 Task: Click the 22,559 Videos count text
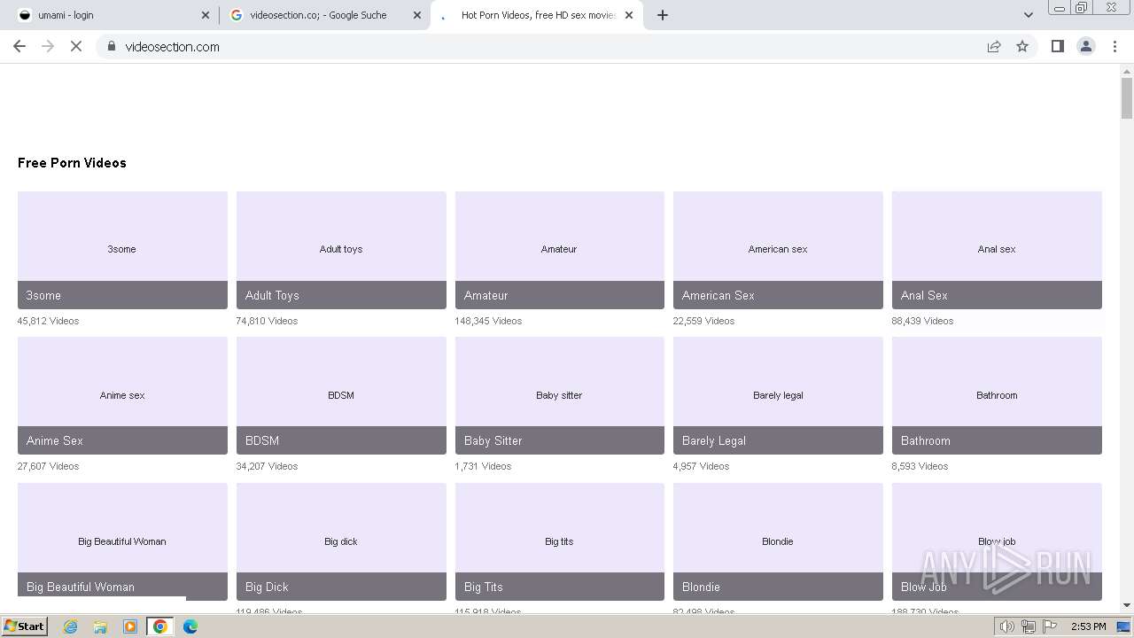pyautogui.click(x=703, y=321)
